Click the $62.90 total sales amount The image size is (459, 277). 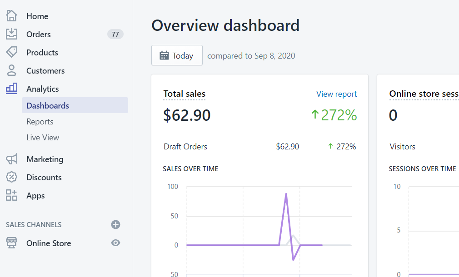pos(187,115)
